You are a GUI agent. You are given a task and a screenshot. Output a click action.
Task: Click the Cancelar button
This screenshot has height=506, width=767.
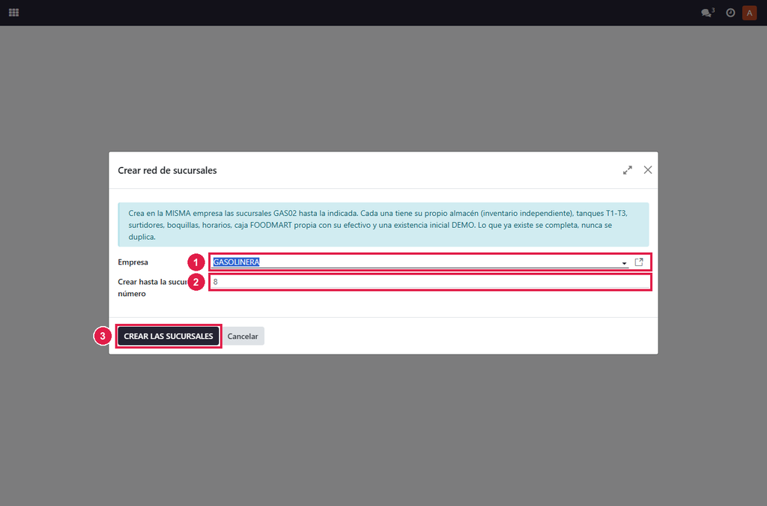243,336
